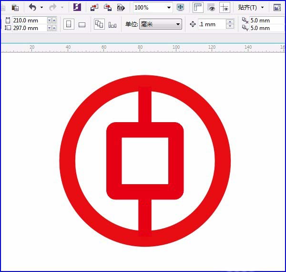286x272 pixels.
Task: Click the nudge distance field .1 mm
Action: pos(212,24)
